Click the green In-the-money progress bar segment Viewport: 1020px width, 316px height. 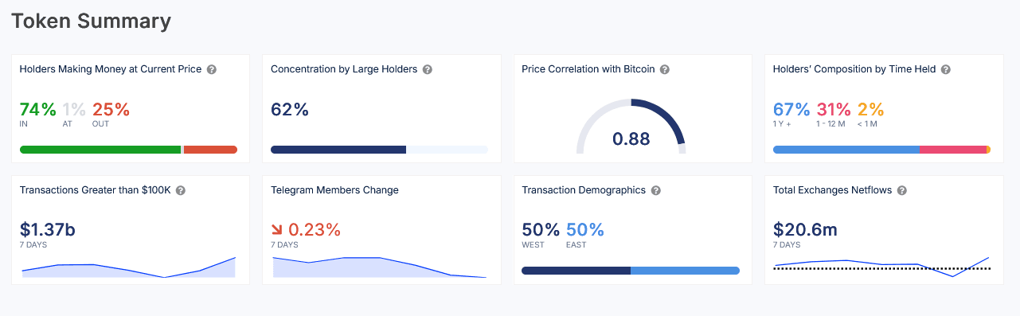(100, 150)
